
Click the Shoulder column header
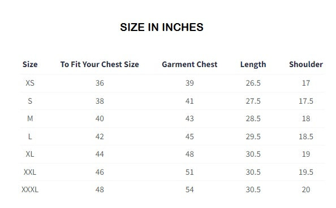(x=306, y=64)
